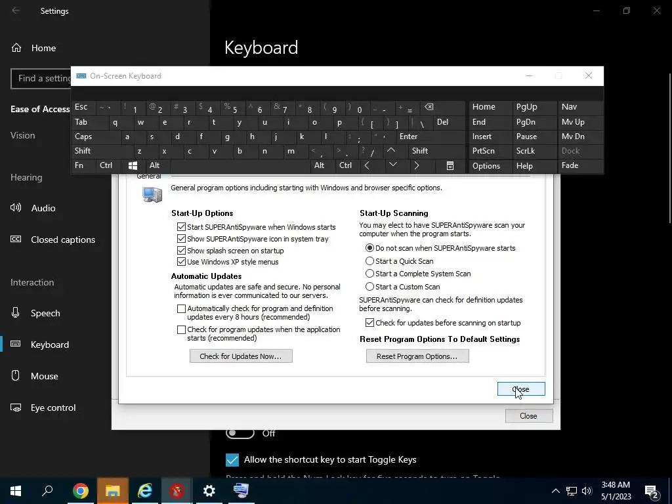Open the Windows Start menu
Viewport: 672px width, 504px height.
pos(16,491)
